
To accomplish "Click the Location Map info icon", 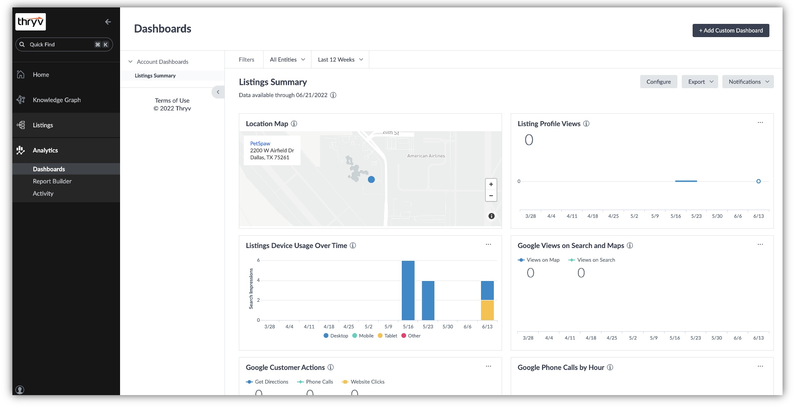I will click(x=294, y=124).
